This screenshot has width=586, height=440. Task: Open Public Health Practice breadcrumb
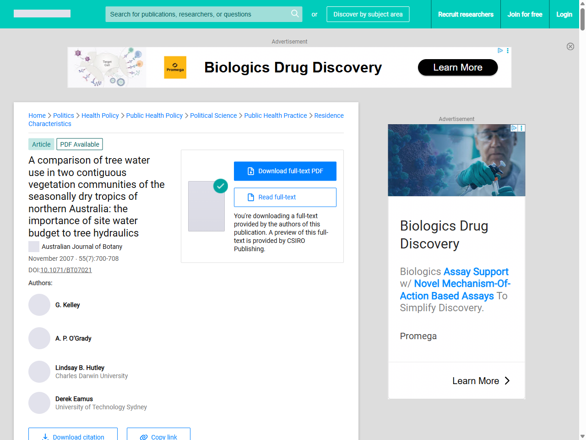coord(276,115)
